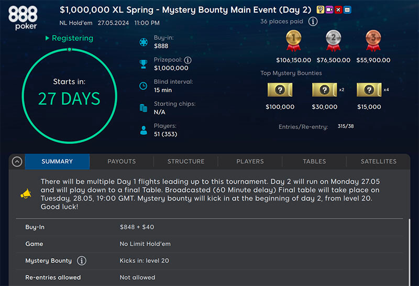The width and height of the screenshot is (419, 286).
Task: Click the $15,000 mystery bounty ticket
Action: 369,90
